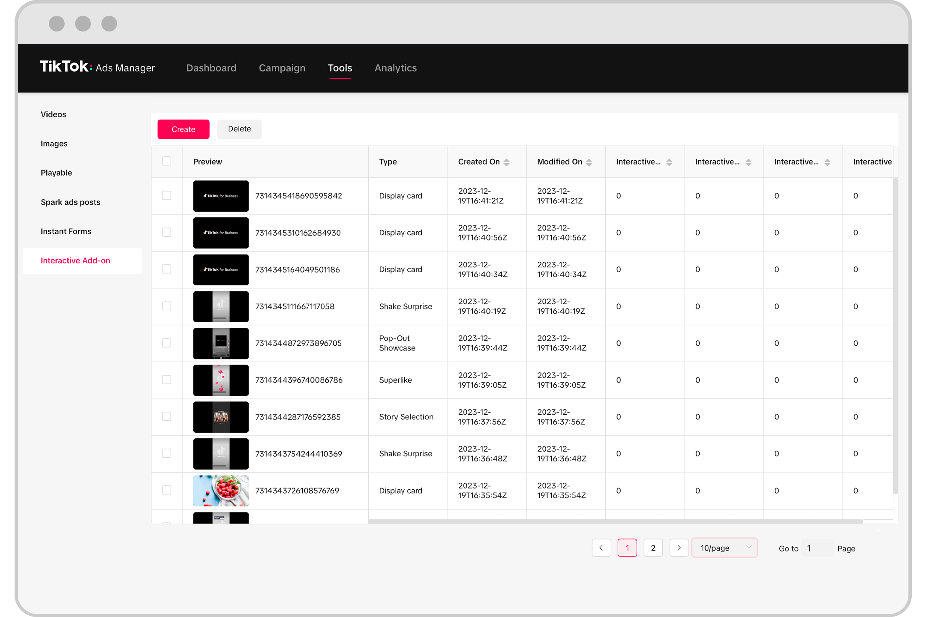Go to previous page arrow
Screen dimensions: 926x617
601,548
